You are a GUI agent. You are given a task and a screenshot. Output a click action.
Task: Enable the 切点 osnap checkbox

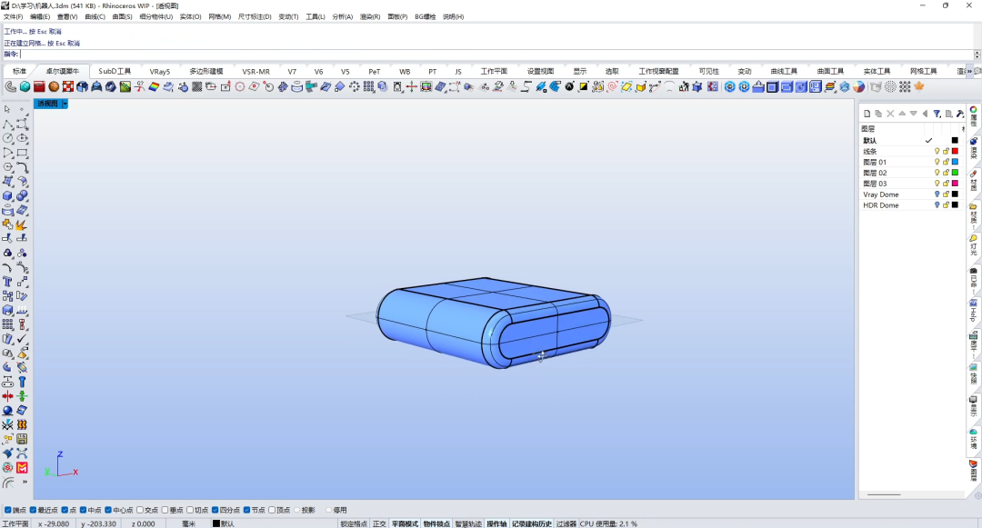pyautogui.click(x=190, y=511)
